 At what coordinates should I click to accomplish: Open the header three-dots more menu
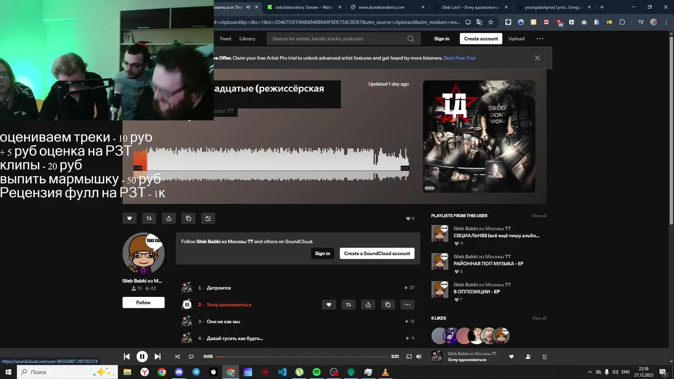tap(540, 38)
